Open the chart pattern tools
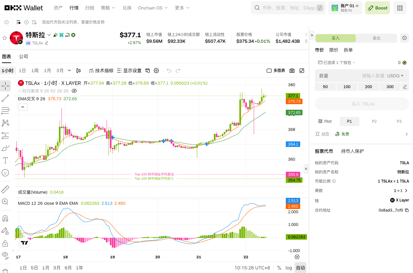The width and height of the screenshot is (413, 273). pos(5,123)
